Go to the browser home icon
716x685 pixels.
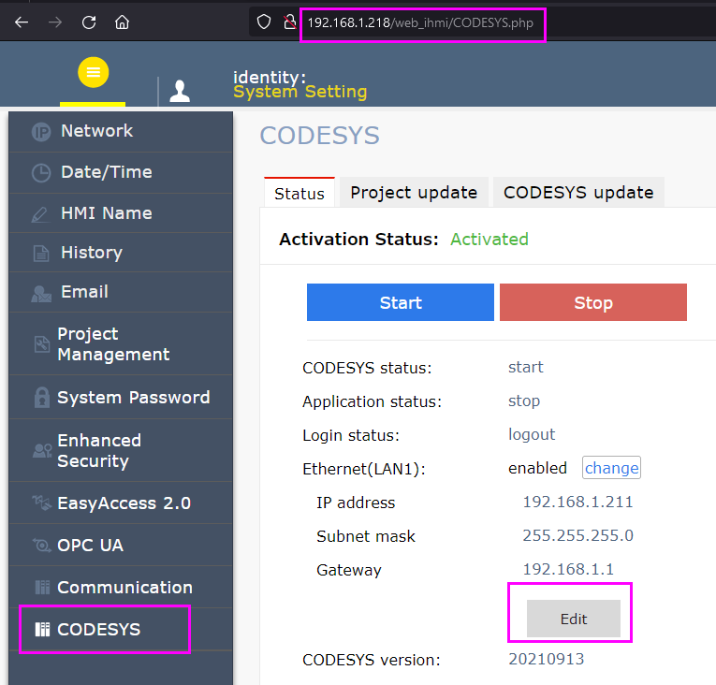click(122, 22)
